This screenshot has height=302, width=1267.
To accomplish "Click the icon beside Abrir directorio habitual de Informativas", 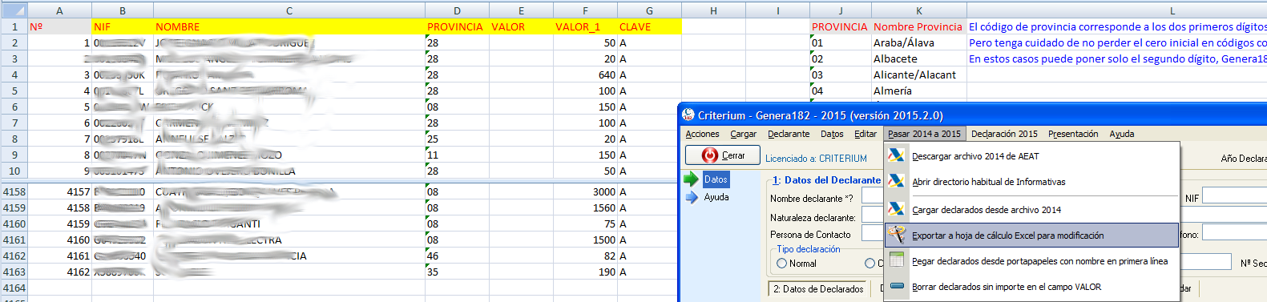I will point(897,181).
